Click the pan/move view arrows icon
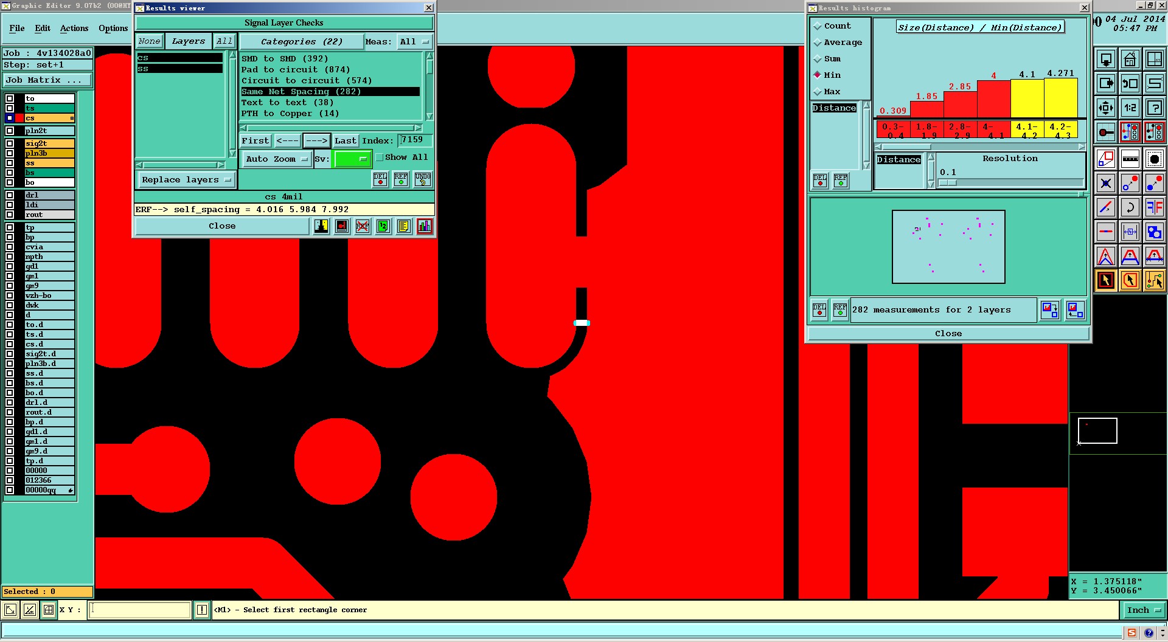 (1105, 108)
